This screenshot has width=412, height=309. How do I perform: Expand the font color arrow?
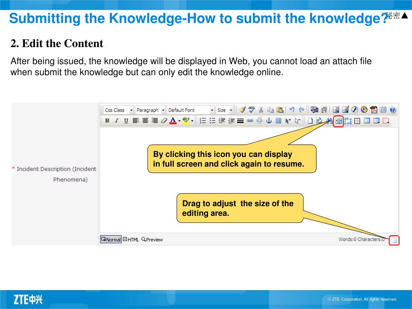pyautogui.click(x=179, y=121)
